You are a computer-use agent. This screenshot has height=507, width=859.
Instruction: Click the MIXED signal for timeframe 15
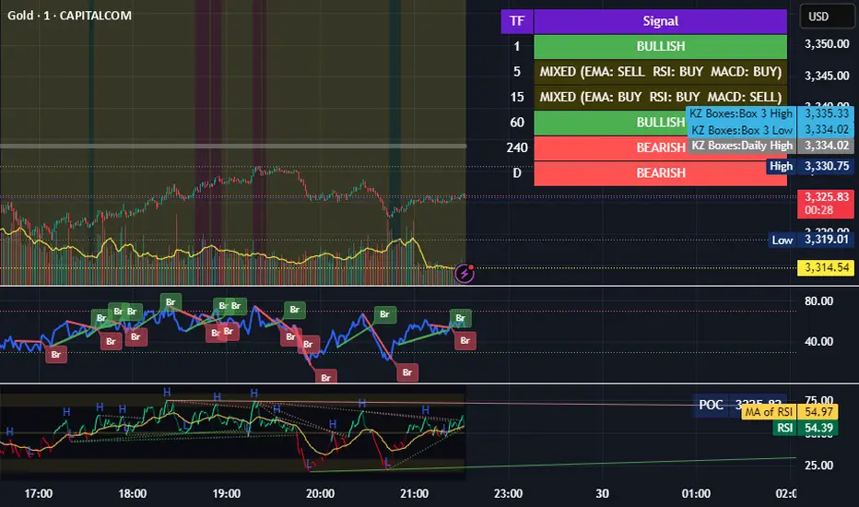[x=660, y=97]
